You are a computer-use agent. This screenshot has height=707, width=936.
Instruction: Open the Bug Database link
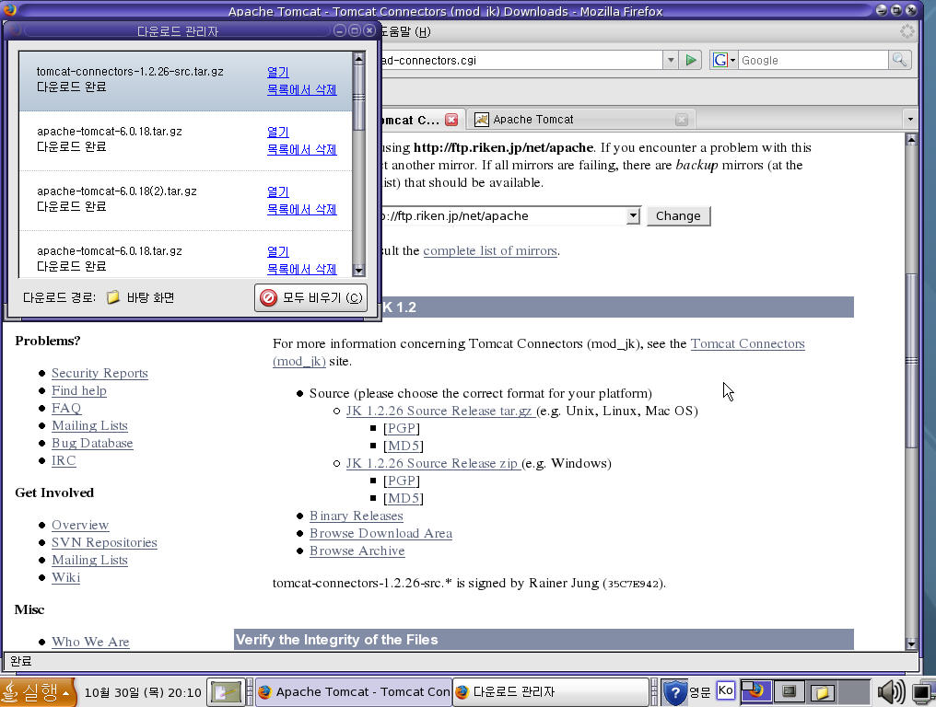coord(92,444)
